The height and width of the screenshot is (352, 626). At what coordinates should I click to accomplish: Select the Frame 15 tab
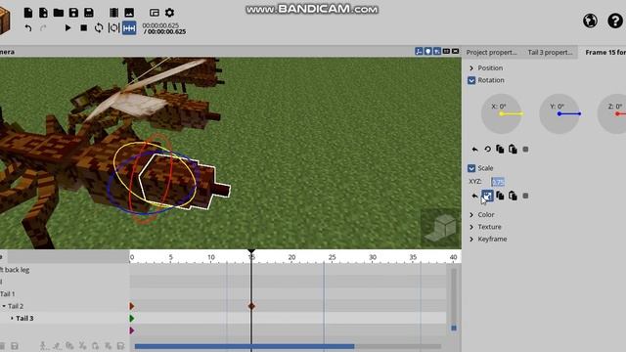(x=603, y=52)
